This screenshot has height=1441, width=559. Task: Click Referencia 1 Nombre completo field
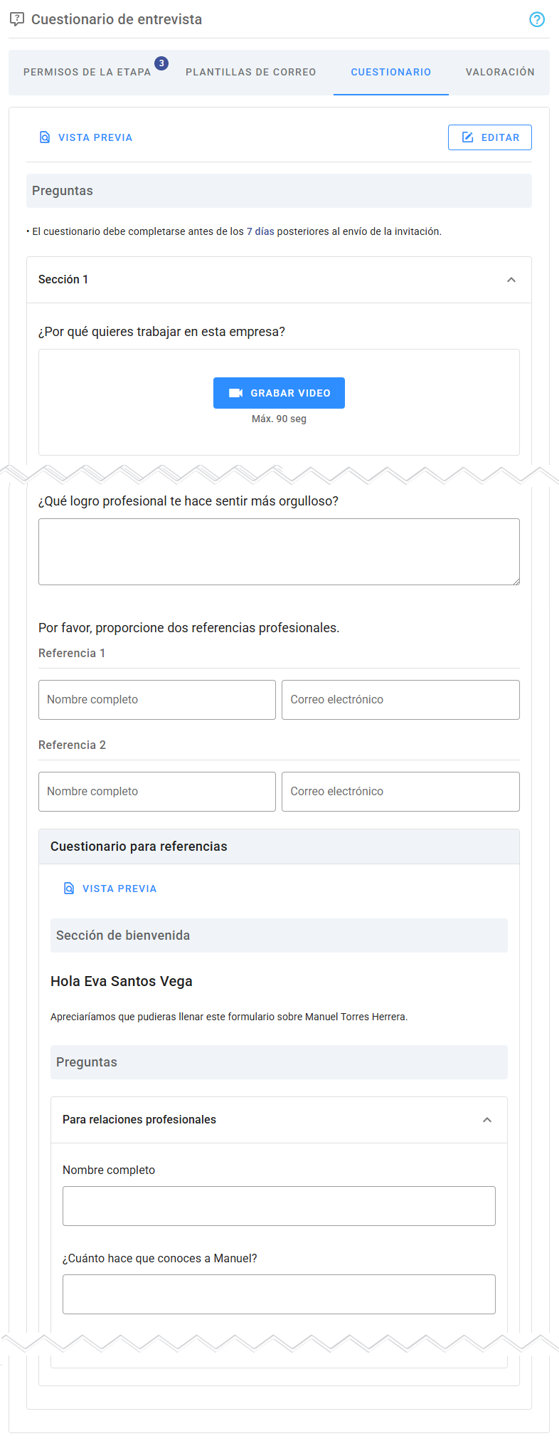point(157,700)
